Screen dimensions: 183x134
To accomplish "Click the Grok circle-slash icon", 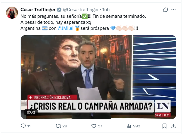I will pyautogui.click(x=166, y=10).
